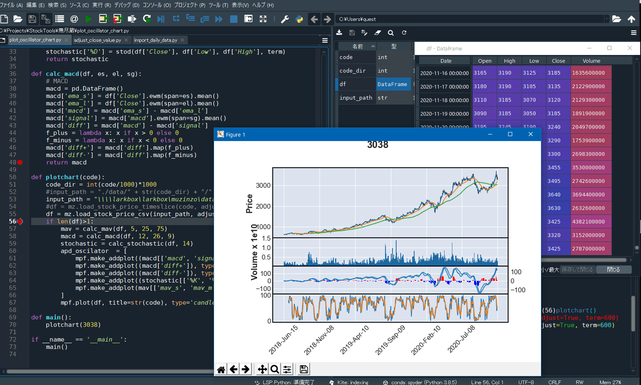
Task: Toggle breakpoint on line 56
Action: click(20, 221)
